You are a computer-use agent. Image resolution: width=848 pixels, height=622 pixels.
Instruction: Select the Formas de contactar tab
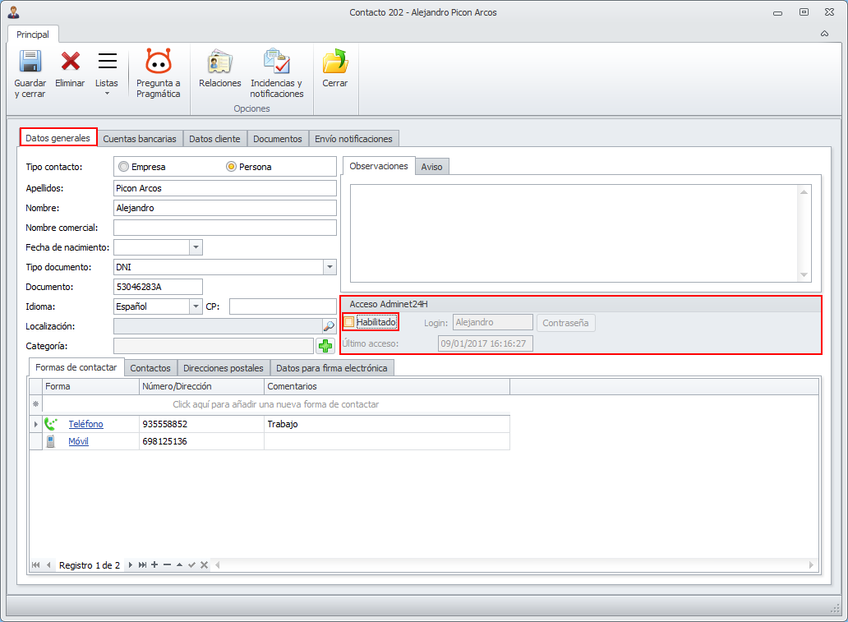76,367
